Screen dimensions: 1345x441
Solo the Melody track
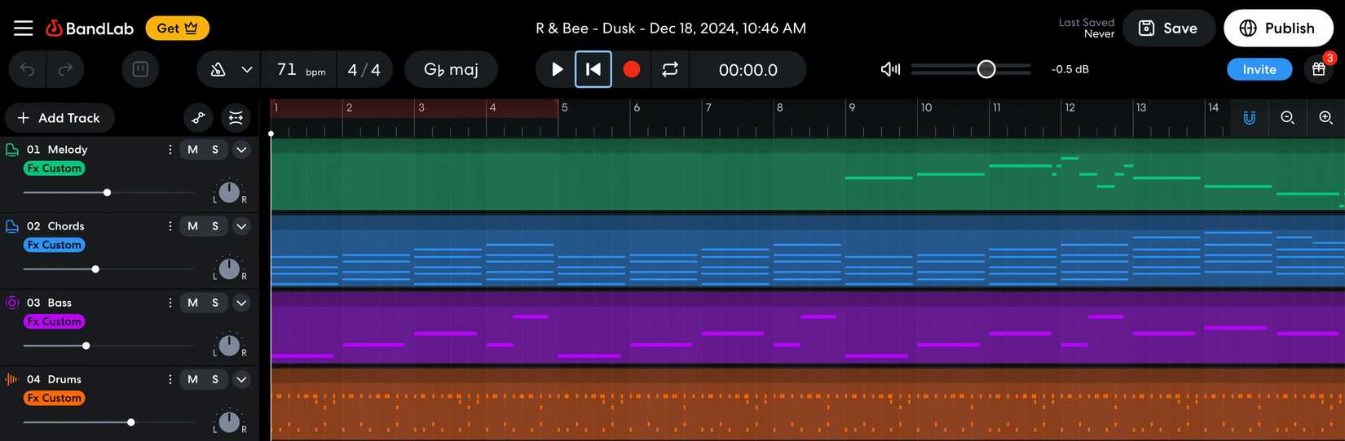(215, 150)
